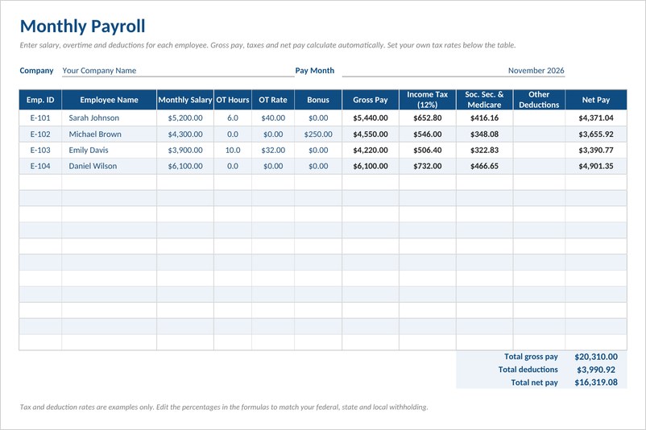Select the Gross Pay column header

tap(371, 100)
